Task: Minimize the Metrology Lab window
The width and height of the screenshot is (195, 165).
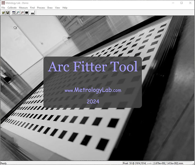Action: tap(173, 3)
